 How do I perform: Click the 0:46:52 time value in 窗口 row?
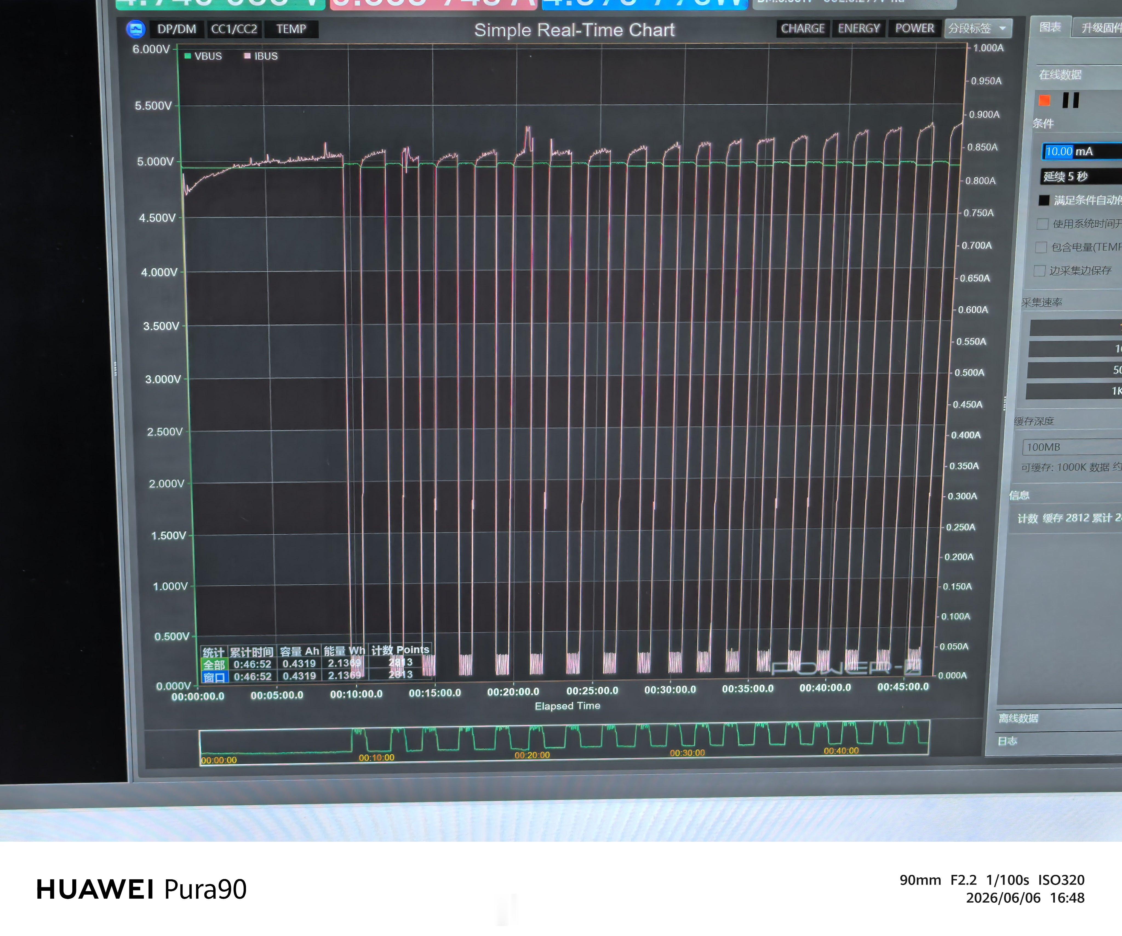[x=252, y=677]
